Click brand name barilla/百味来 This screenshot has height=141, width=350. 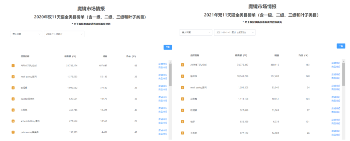28,99
